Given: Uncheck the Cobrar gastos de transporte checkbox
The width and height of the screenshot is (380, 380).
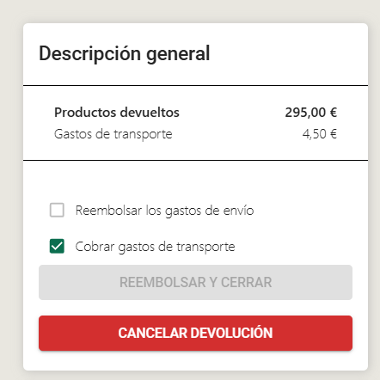Looking at the screenshot, I should point(57,246).
